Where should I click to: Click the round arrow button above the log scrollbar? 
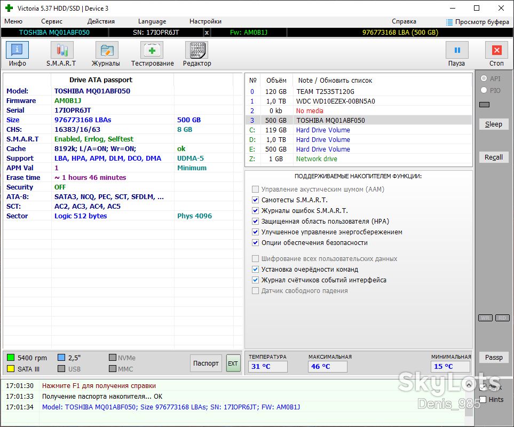[x=469, y=385]
